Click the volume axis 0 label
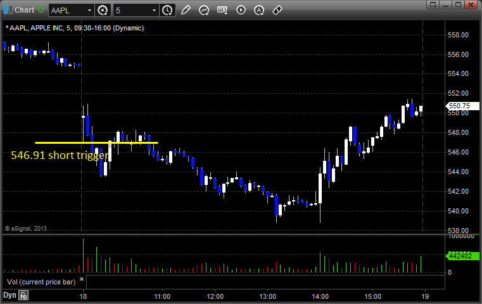Viewport: 482px width, 304px height. pos(450,272)
